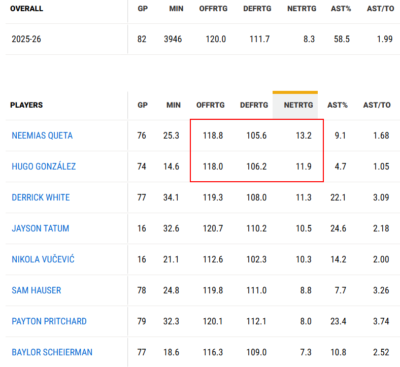Click Tatum's net rating 10.5
400x367 pixels.
click(x=304, y=228)
